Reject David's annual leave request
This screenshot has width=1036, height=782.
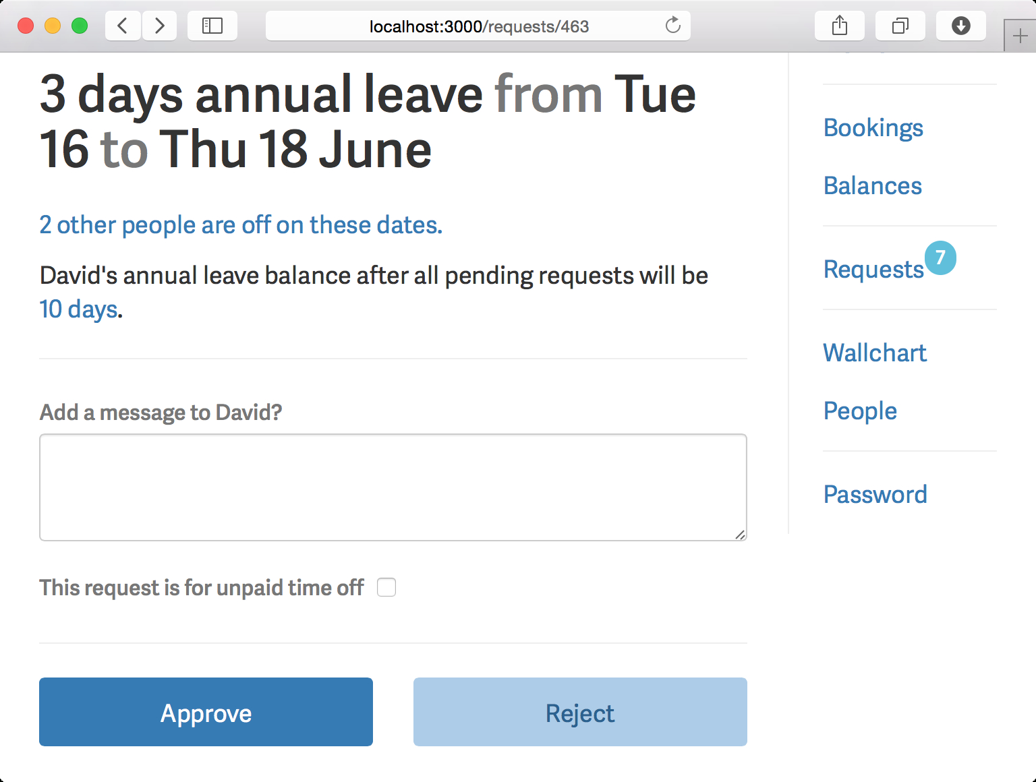[x=579, y=712]
